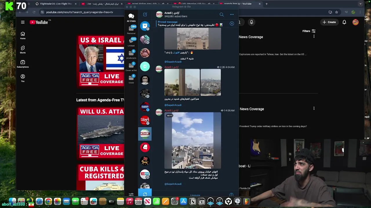Open YouTube search Filters

pos(309,31)
